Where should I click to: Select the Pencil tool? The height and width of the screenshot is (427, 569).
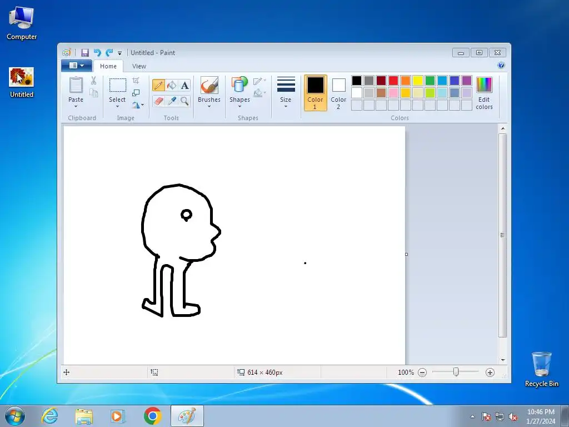coord(158,85)
